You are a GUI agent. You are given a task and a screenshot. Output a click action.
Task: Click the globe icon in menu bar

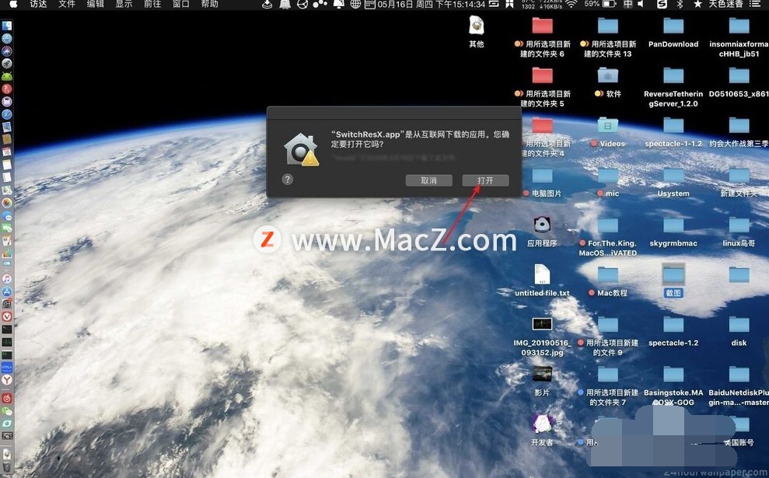(x=355, y=4)
